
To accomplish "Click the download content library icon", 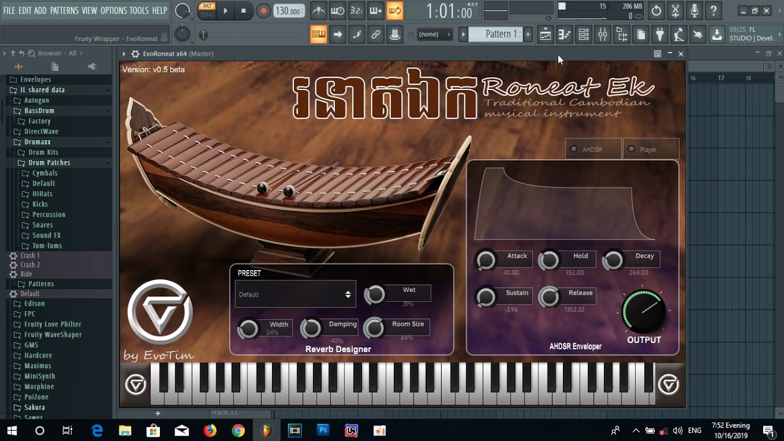I will pos(717,35).
